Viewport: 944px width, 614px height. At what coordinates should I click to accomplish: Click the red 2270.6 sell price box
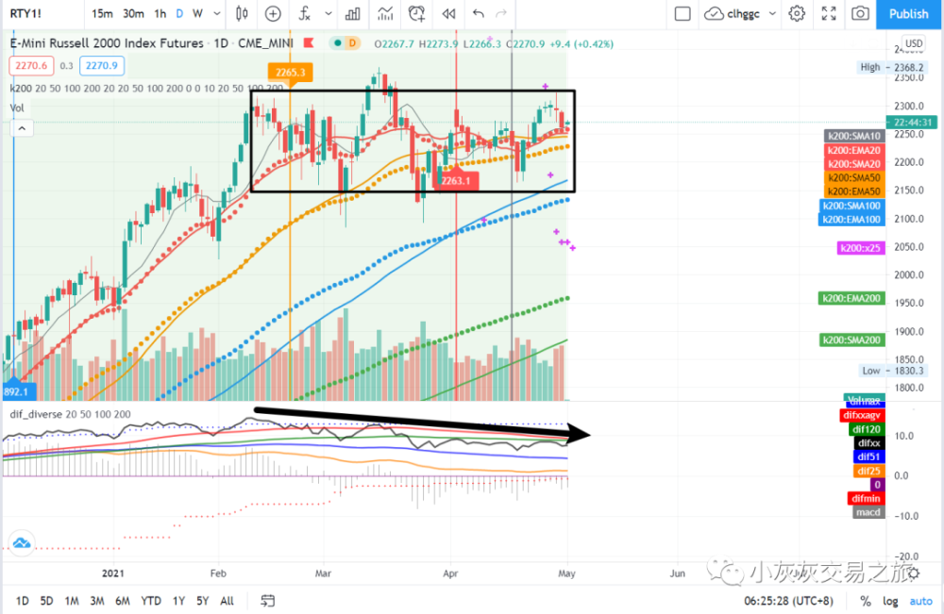point(31,65)
